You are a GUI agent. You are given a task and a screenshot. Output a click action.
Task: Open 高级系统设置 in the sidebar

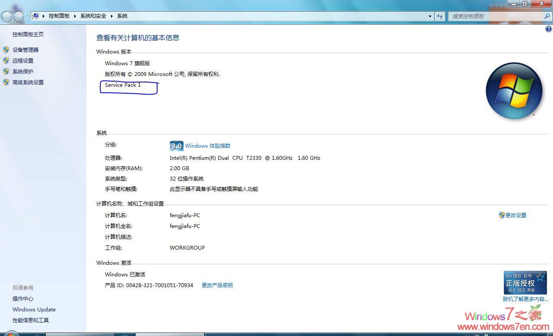click(x=28, y=82)
